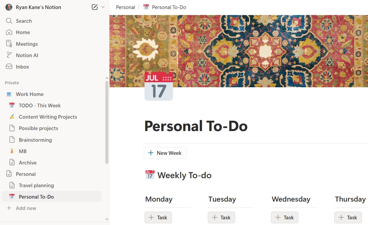Click the New Week button
Image resolution: width=368 pixels, height=225 pixels.
tap(165, 153)
